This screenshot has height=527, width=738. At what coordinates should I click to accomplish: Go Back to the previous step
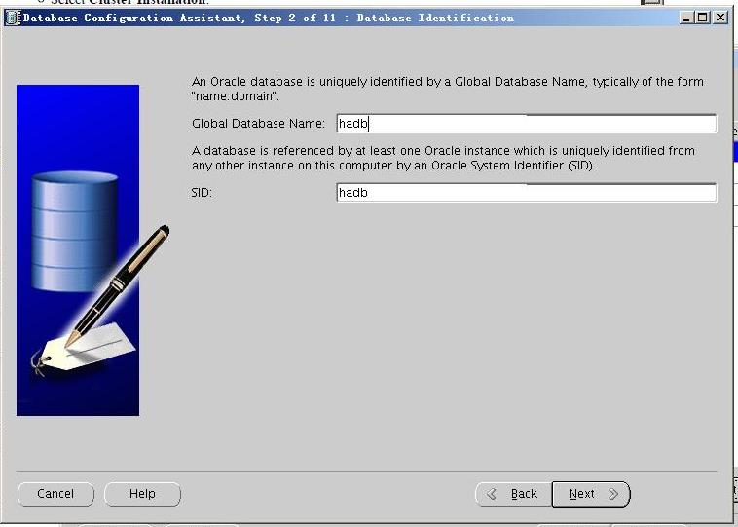(x=513, y=494)
